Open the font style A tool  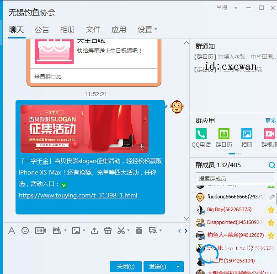[x=12, y=231]
